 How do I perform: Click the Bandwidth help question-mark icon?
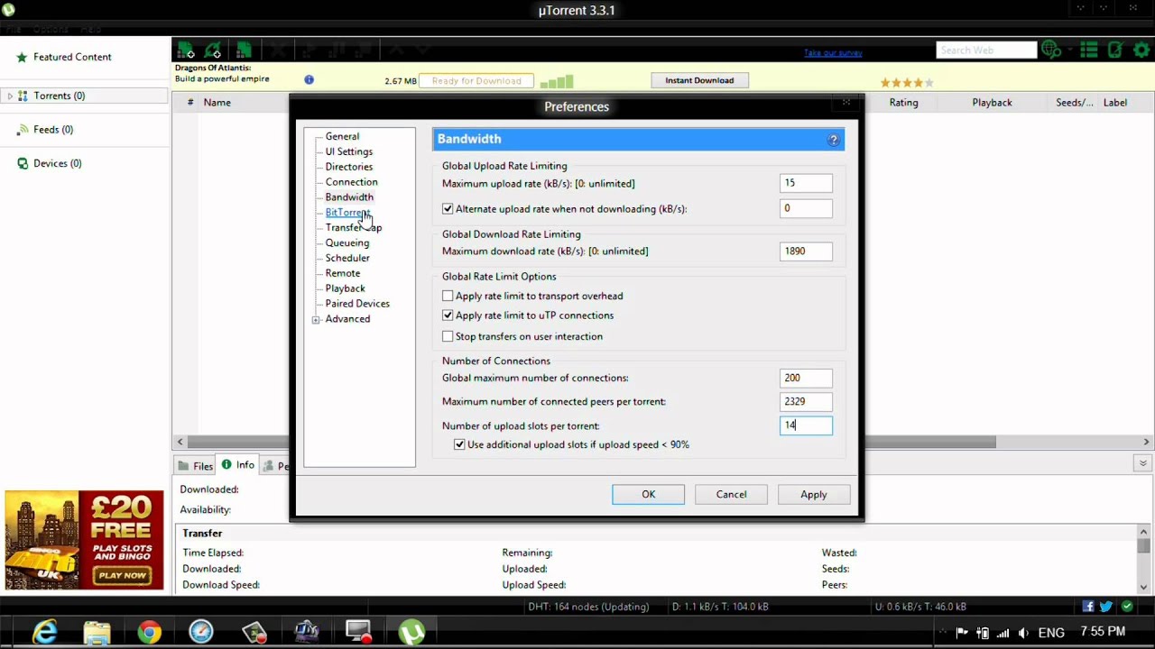point(834,140)
